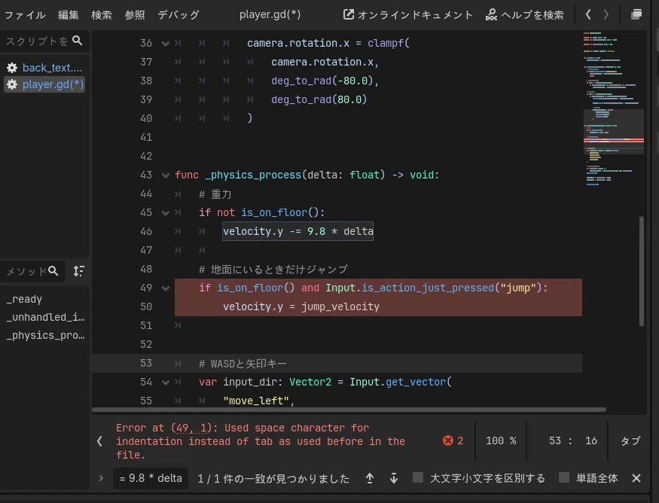Image resolution: width=659 pixels, height=503 pixels.
Task: Click player.gd(*) title label
Action: pyautogui.click(x=270, y=15)
